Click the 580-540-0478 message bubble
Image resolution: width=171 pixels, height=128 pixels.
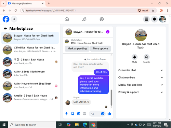[81, 102]
